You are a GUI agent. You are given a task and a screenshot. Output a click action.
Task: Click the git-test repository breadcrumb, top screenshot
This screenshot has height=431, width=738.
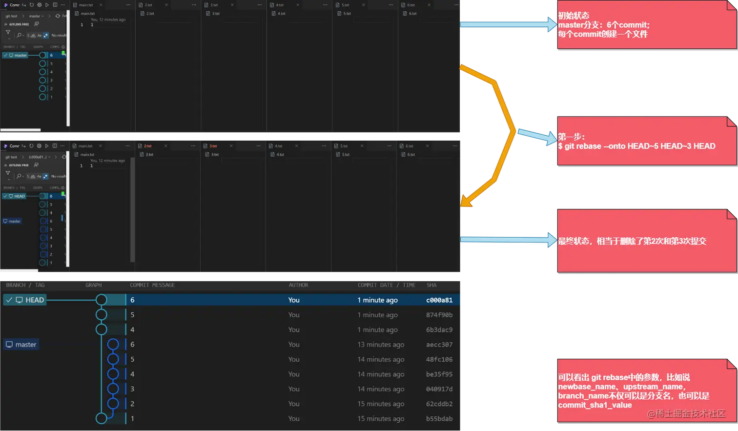[x=11, y=16]
